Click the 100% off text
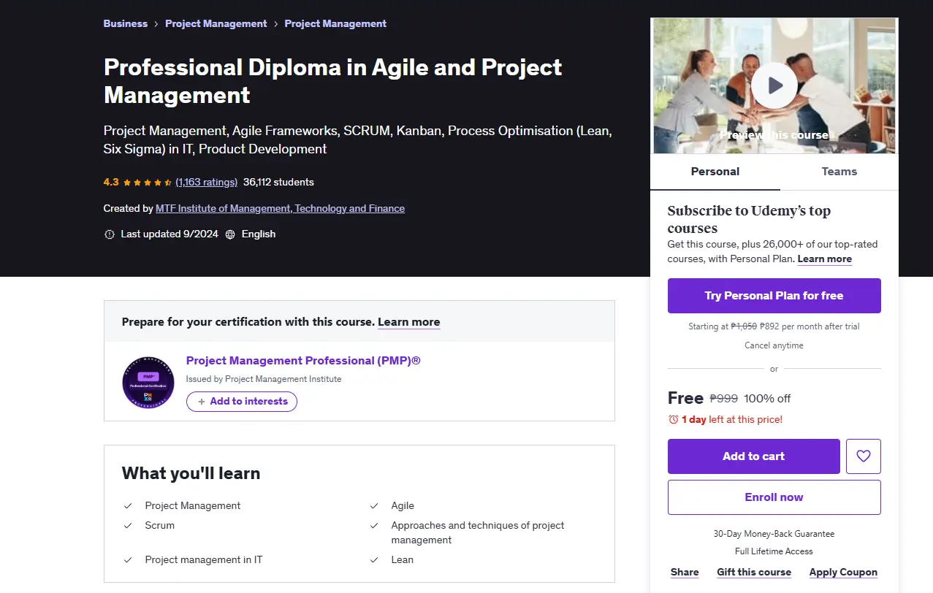The height and width of the screenshot is (593, 933). 767,399
